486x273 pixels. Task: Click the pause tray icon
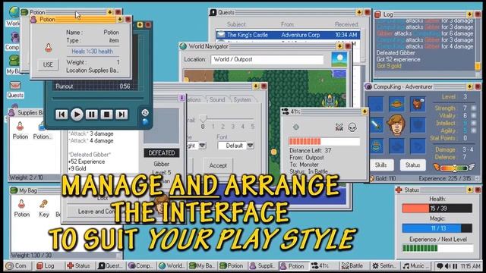point(455,266)
